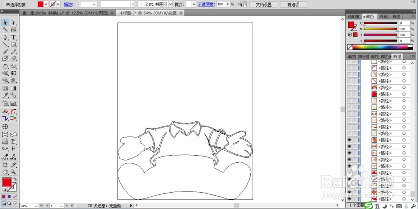Click the M slider in Color panel

tap(380, 29)
